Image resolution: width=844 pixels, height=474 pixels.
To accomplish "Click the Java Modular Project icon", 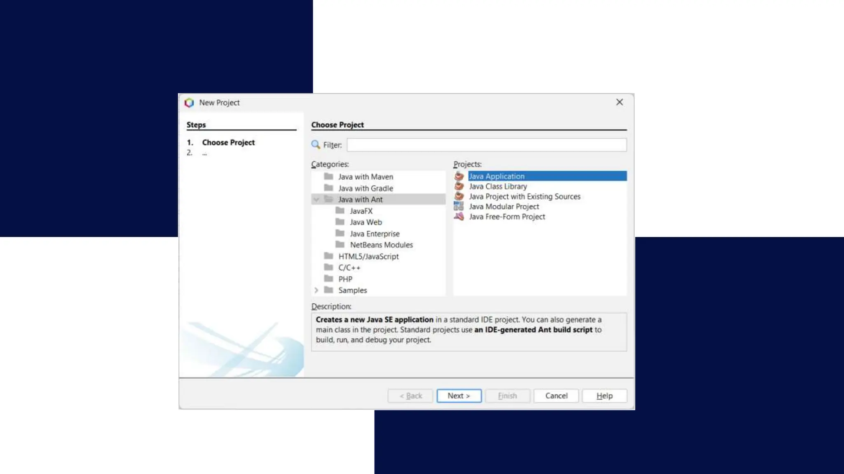I will tap(459, 206).
